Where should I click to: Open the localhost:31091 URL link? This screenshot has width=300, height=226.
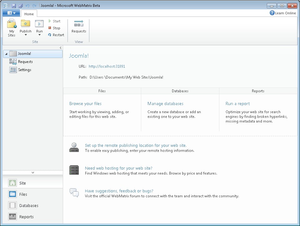coord(107,66)
